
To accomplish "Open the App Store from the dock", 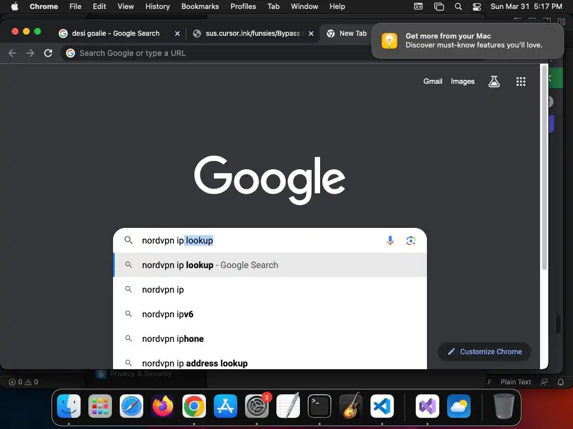I will click(226, 406).
